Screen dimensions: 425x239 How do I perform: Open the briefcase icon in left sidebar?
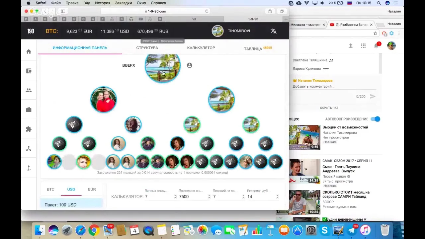click(x=29, y=110)
